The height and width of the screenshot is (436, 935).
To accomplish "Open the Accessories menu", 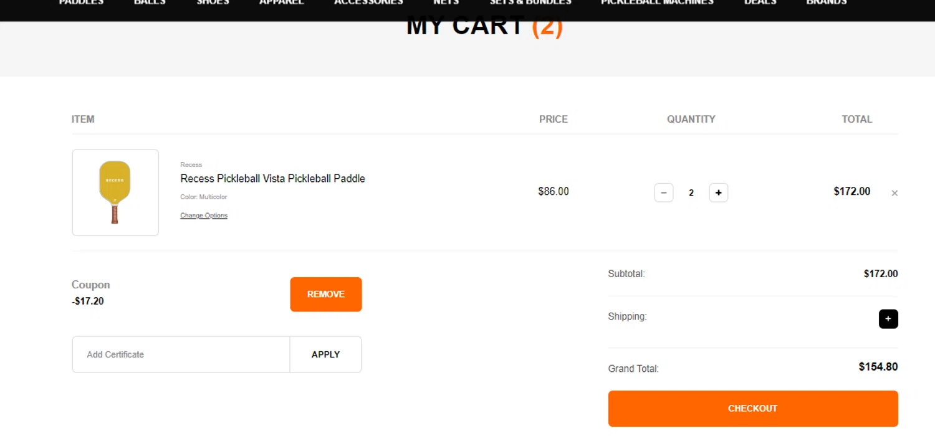I will [x=368, y=3].
